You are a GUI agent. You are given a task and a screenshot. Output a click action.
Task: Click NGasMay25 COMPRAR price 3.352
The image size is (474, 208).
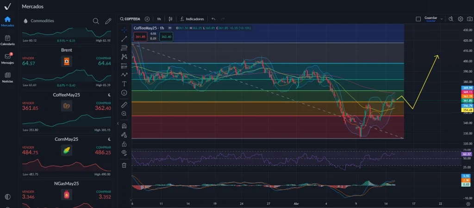pyautogui.click(x=105, y=197)
